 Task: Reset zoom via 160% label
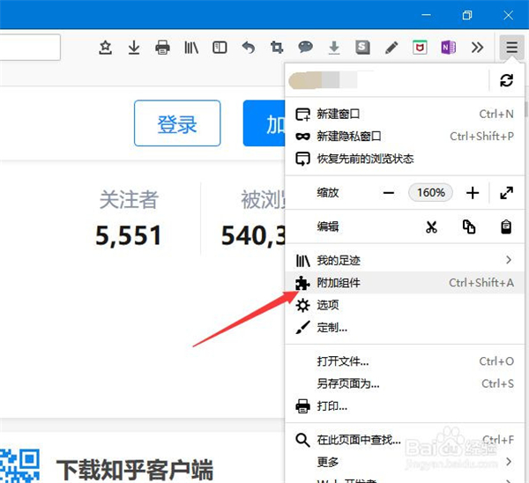[430, 193]
